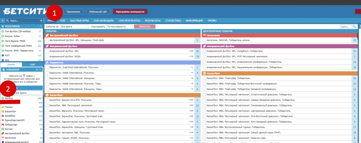Viewport: 361px width, 143px height.
Task: Click the oval ball icon beside the sidebar's Австралийский футбол
Action: pyautogui.click(x=2, y=134)
